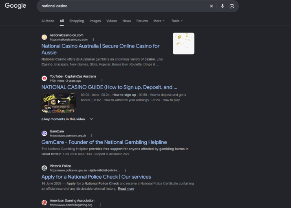The width and height of the screenshot is (291, 208).
Task: Open three-dot menu beside YouTube CaptainCaz result
Action: tap(102, 81)
